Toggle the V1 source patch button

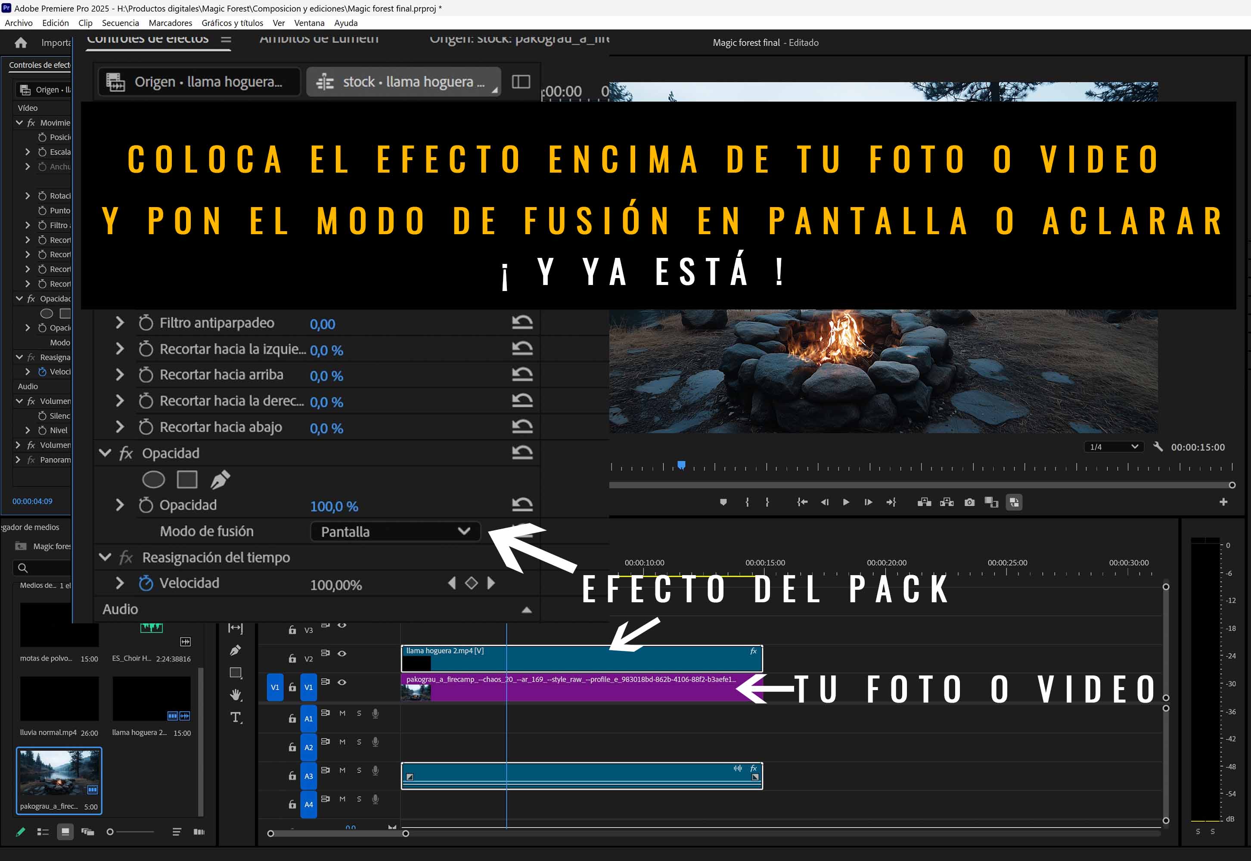click(275, 687)
